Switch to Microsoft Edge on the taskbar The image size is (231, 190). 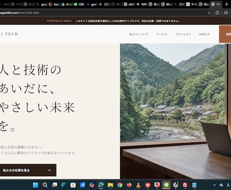(x=101, y=185)
